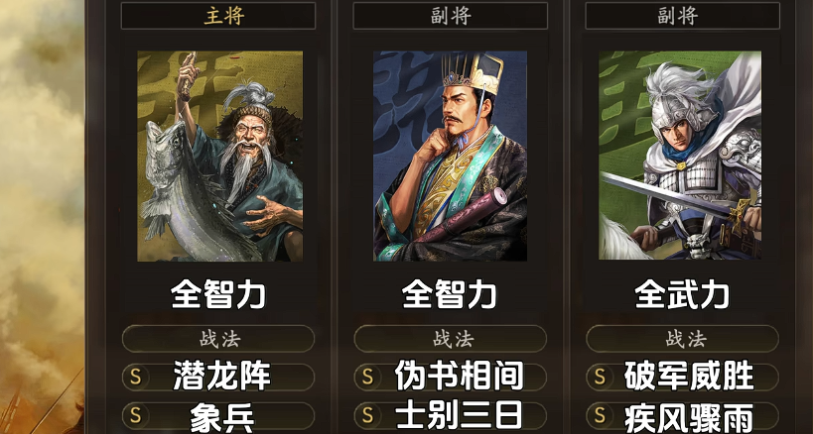Open the 主将 slot header

click(x=218, y=16)
